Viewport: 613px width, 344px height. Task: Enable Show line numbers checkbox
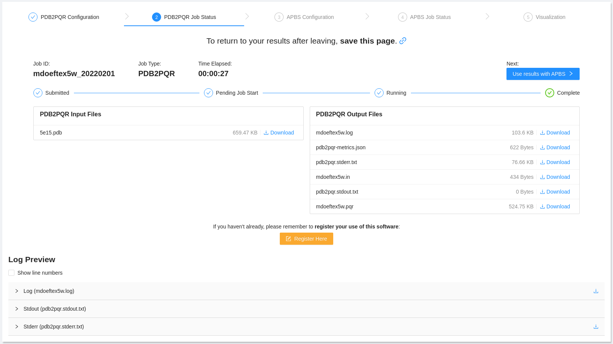coord(11,273)
